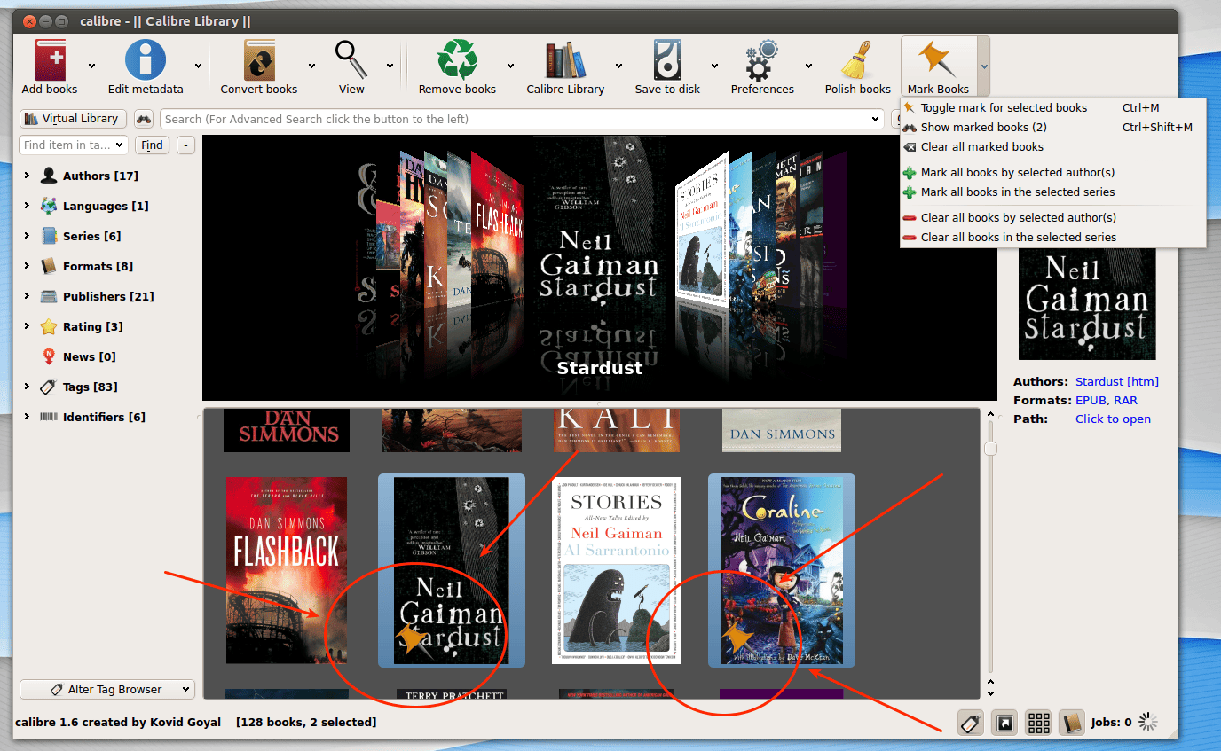The width and height of the screenshot is (1221, 751).
Task: Toggle the cover grid view
Action: pyautogui.click(x=1037, y=722)
